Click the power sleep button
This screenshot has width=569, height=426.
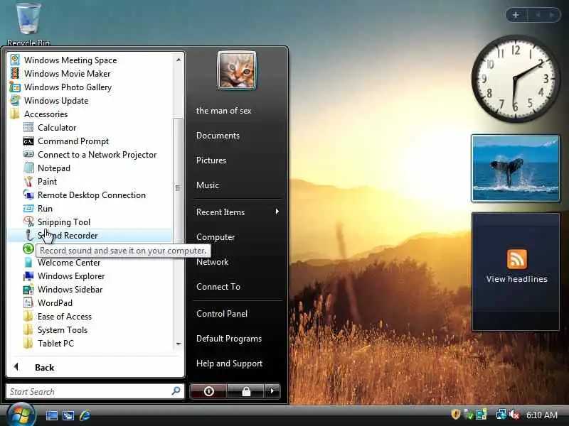point(208,391)
